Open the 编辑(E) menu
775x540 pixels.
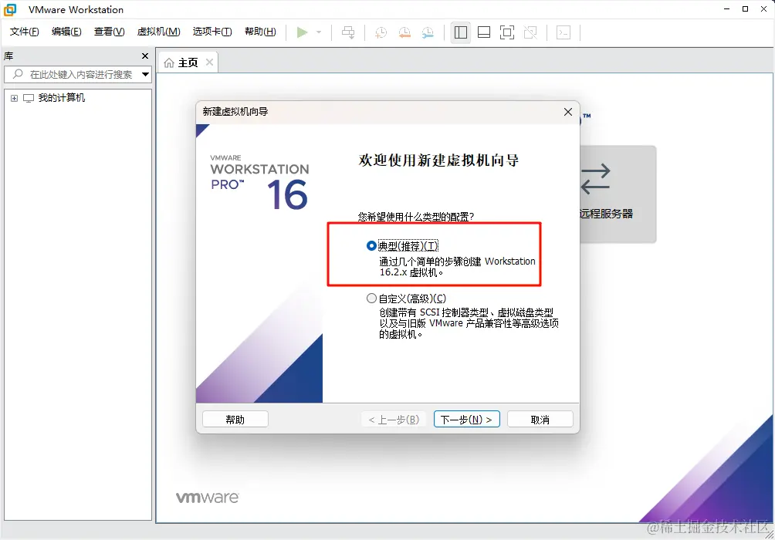click(x=66, y=32)
